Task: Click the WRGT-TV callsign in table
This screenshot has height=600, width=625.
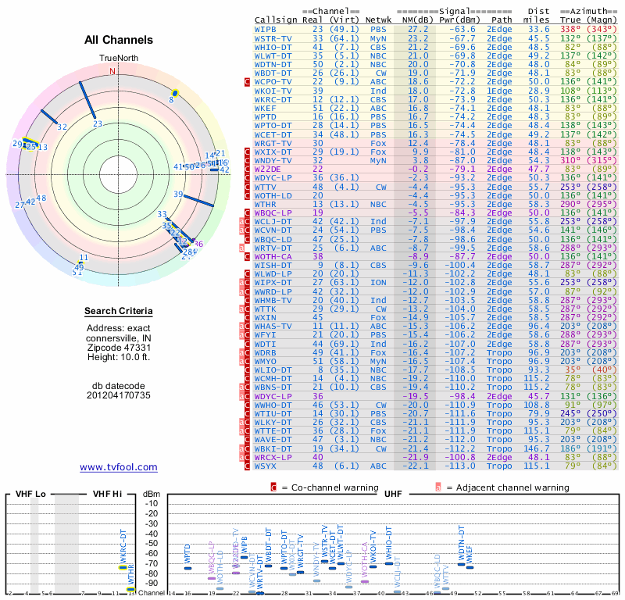Action: click(x=273, y=143)
